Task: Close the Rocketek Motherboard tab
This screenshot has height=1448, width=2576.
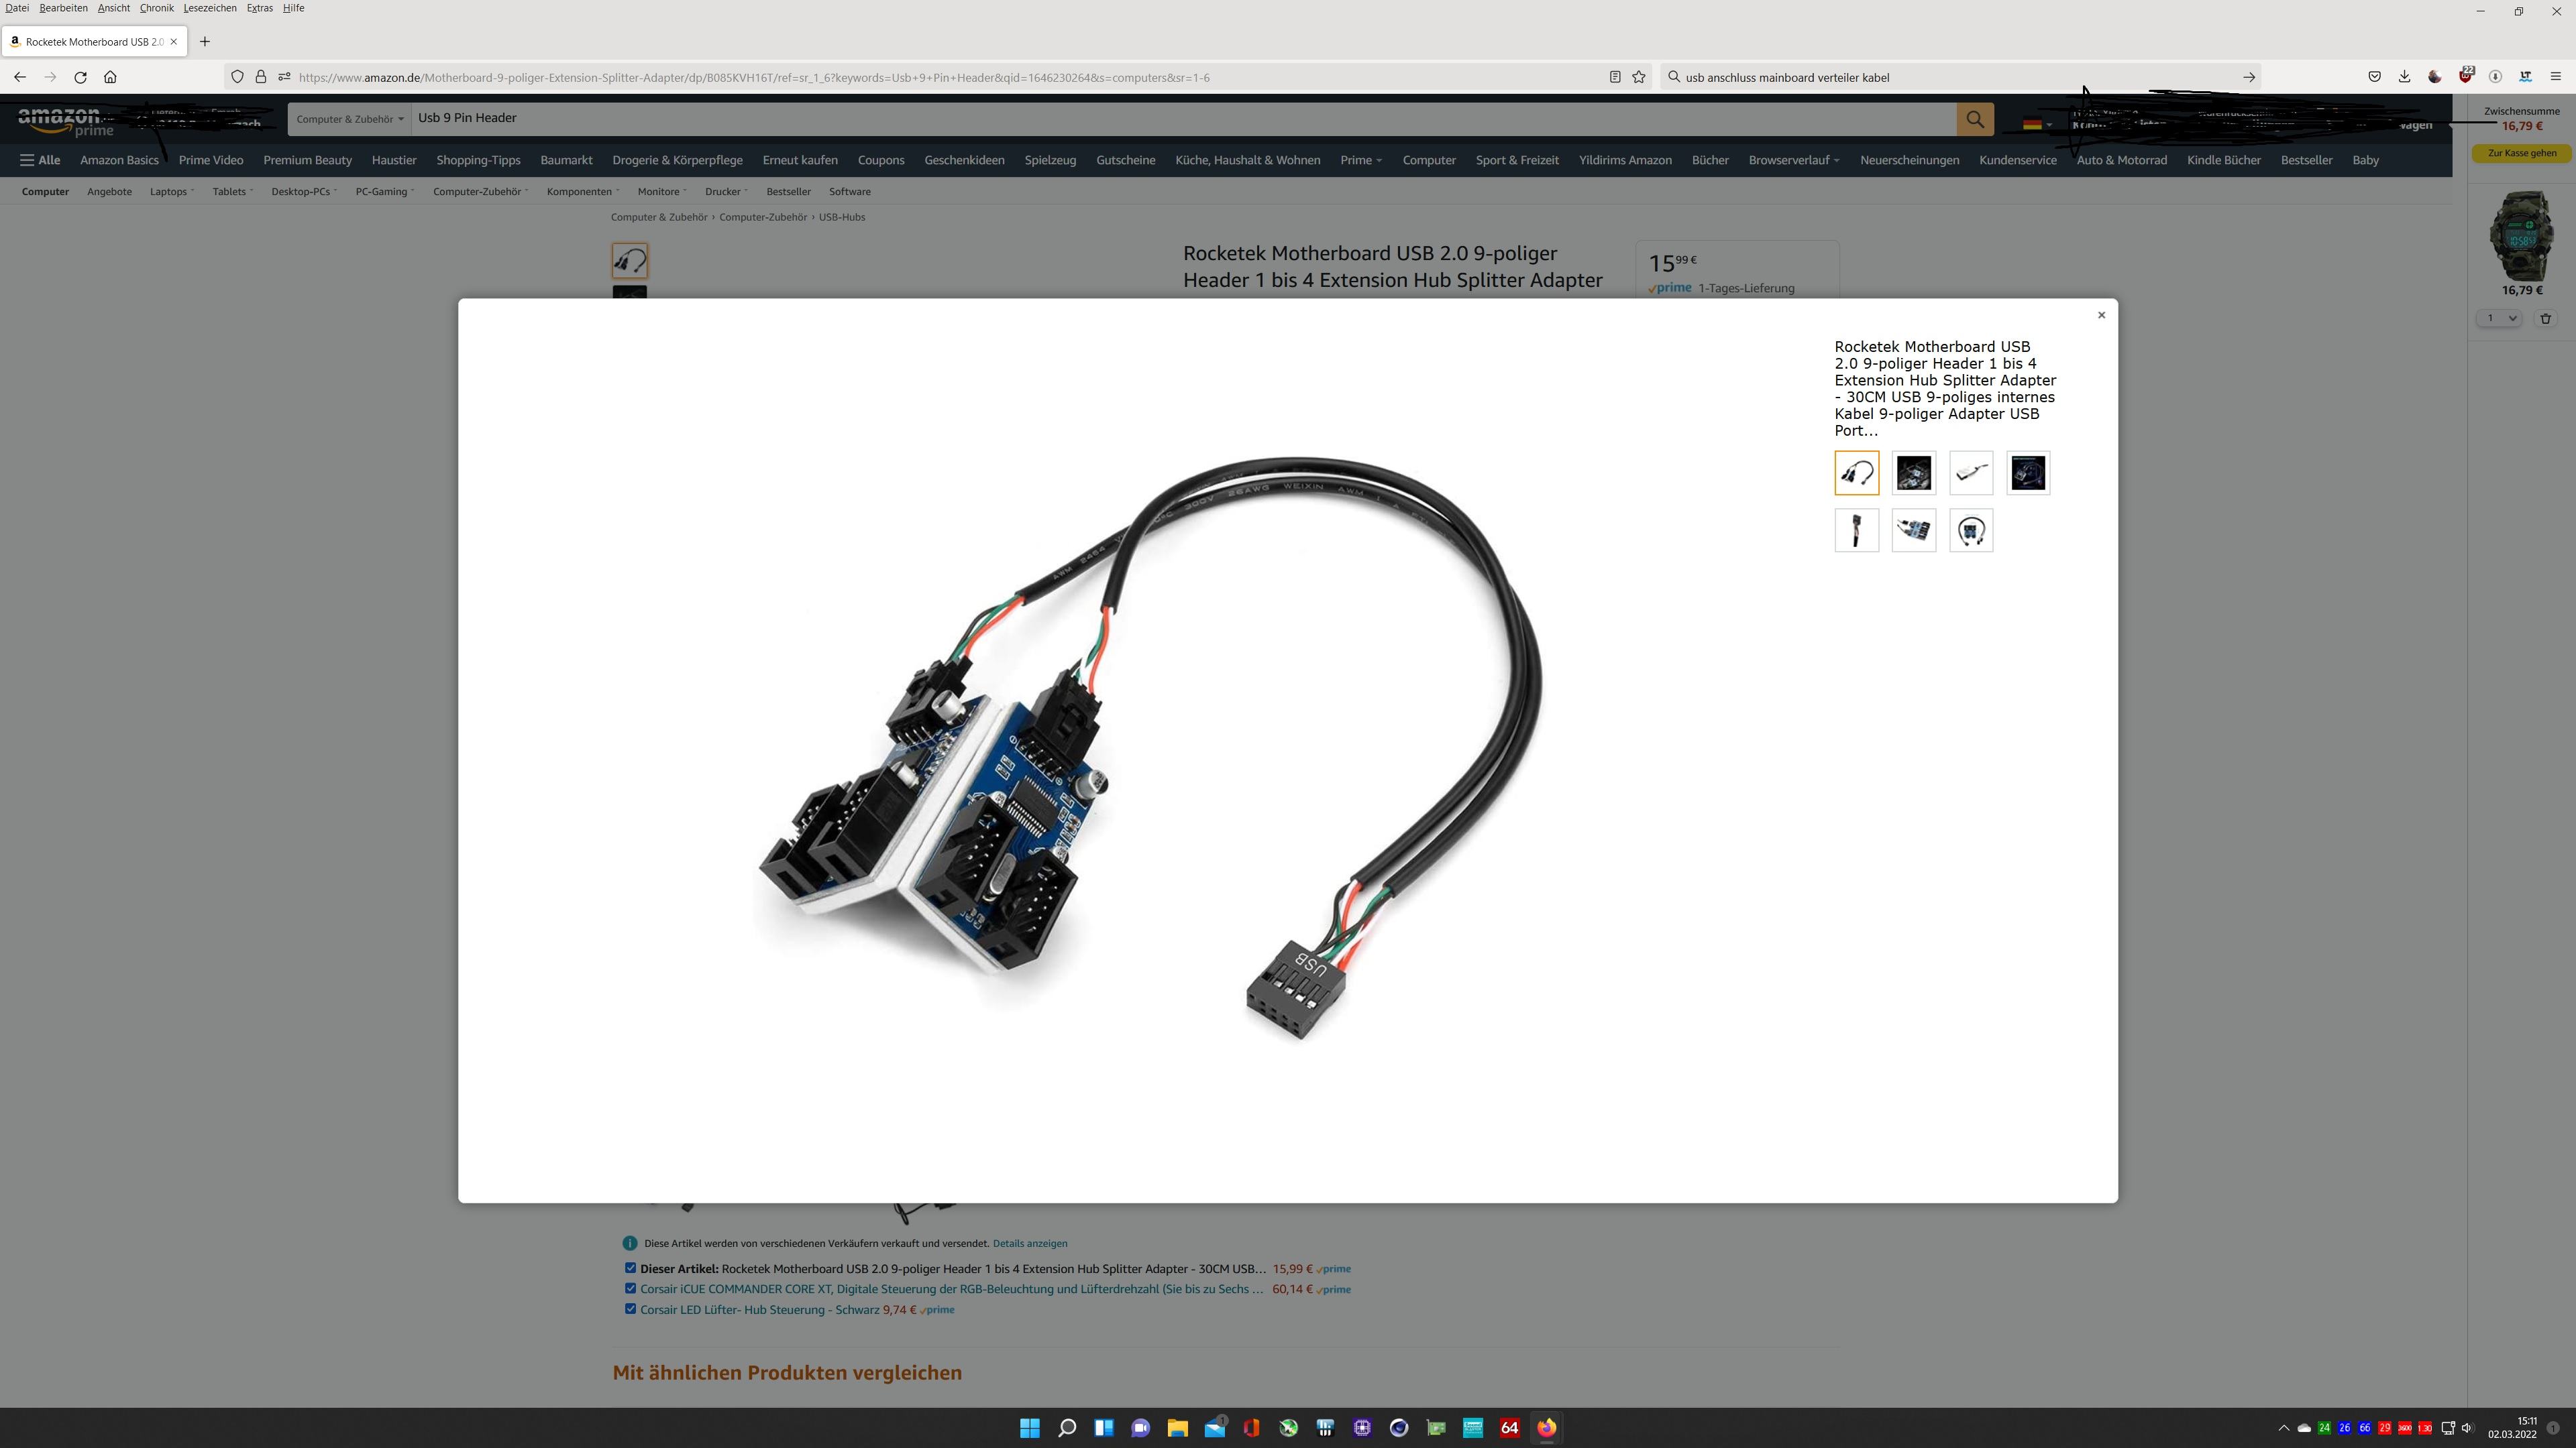Action: [173, 41]
